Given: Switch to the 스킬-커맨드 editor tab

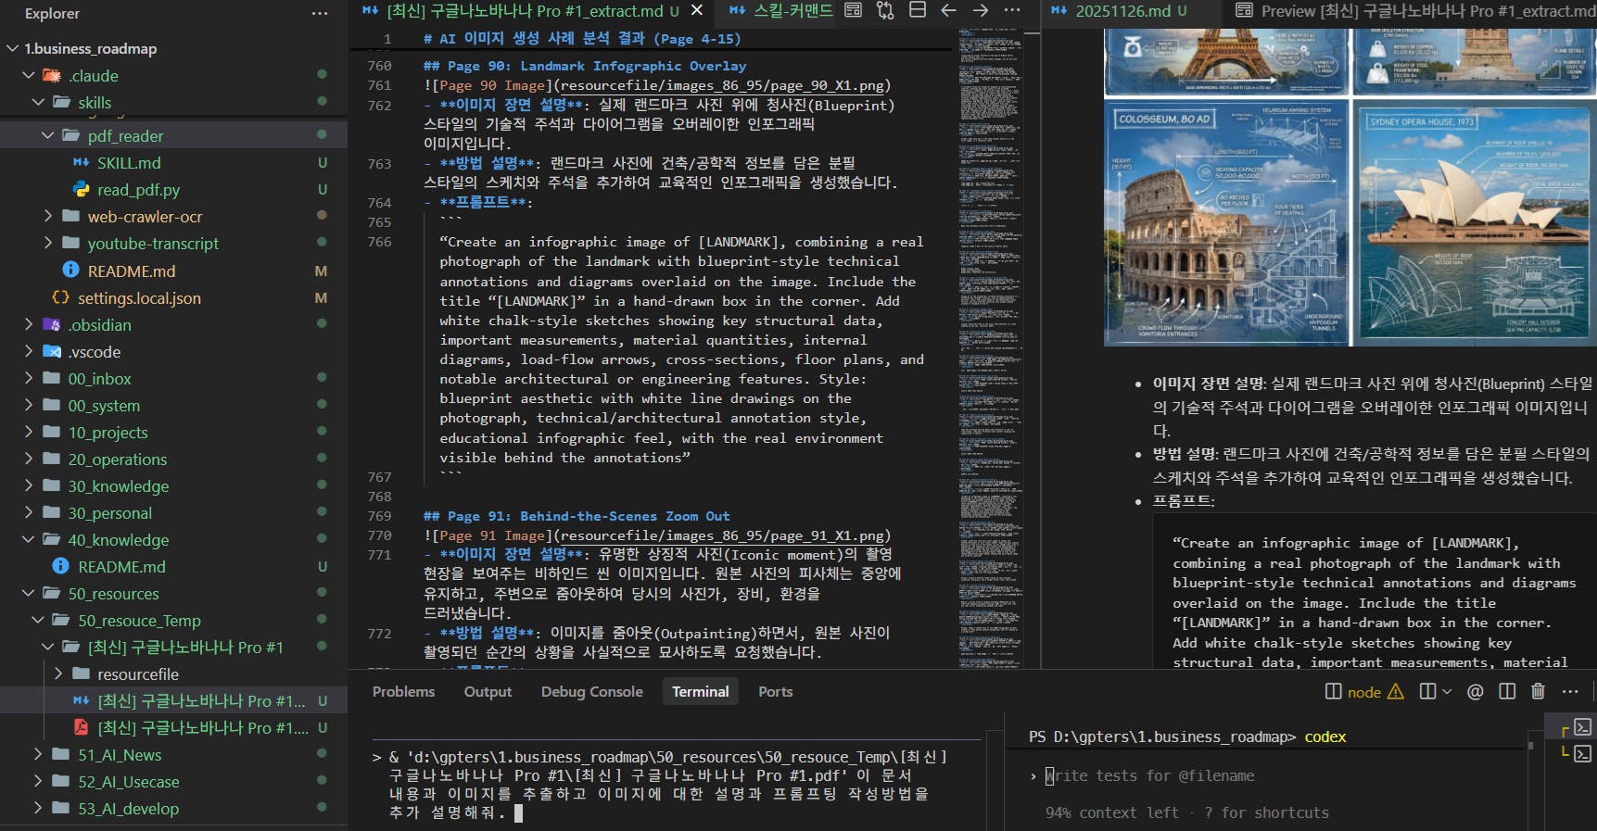Looking at the screenshot, I should (780, 10).
